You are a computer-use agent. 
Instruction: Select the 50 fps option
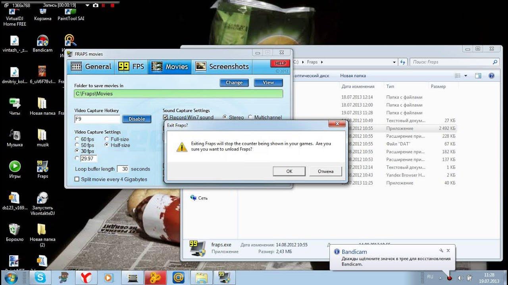coord(77,145)
